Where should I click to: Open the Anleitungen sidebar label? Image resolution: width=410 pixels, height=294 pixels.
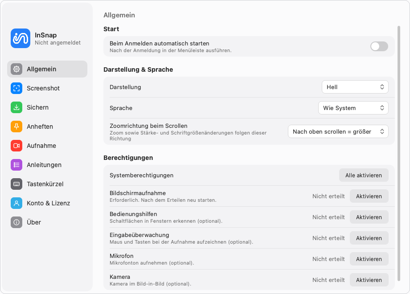[44, 165]
